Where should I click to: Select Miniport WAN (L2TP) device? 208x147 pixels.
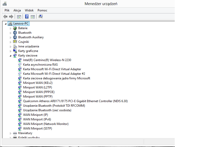click(38, 87)
